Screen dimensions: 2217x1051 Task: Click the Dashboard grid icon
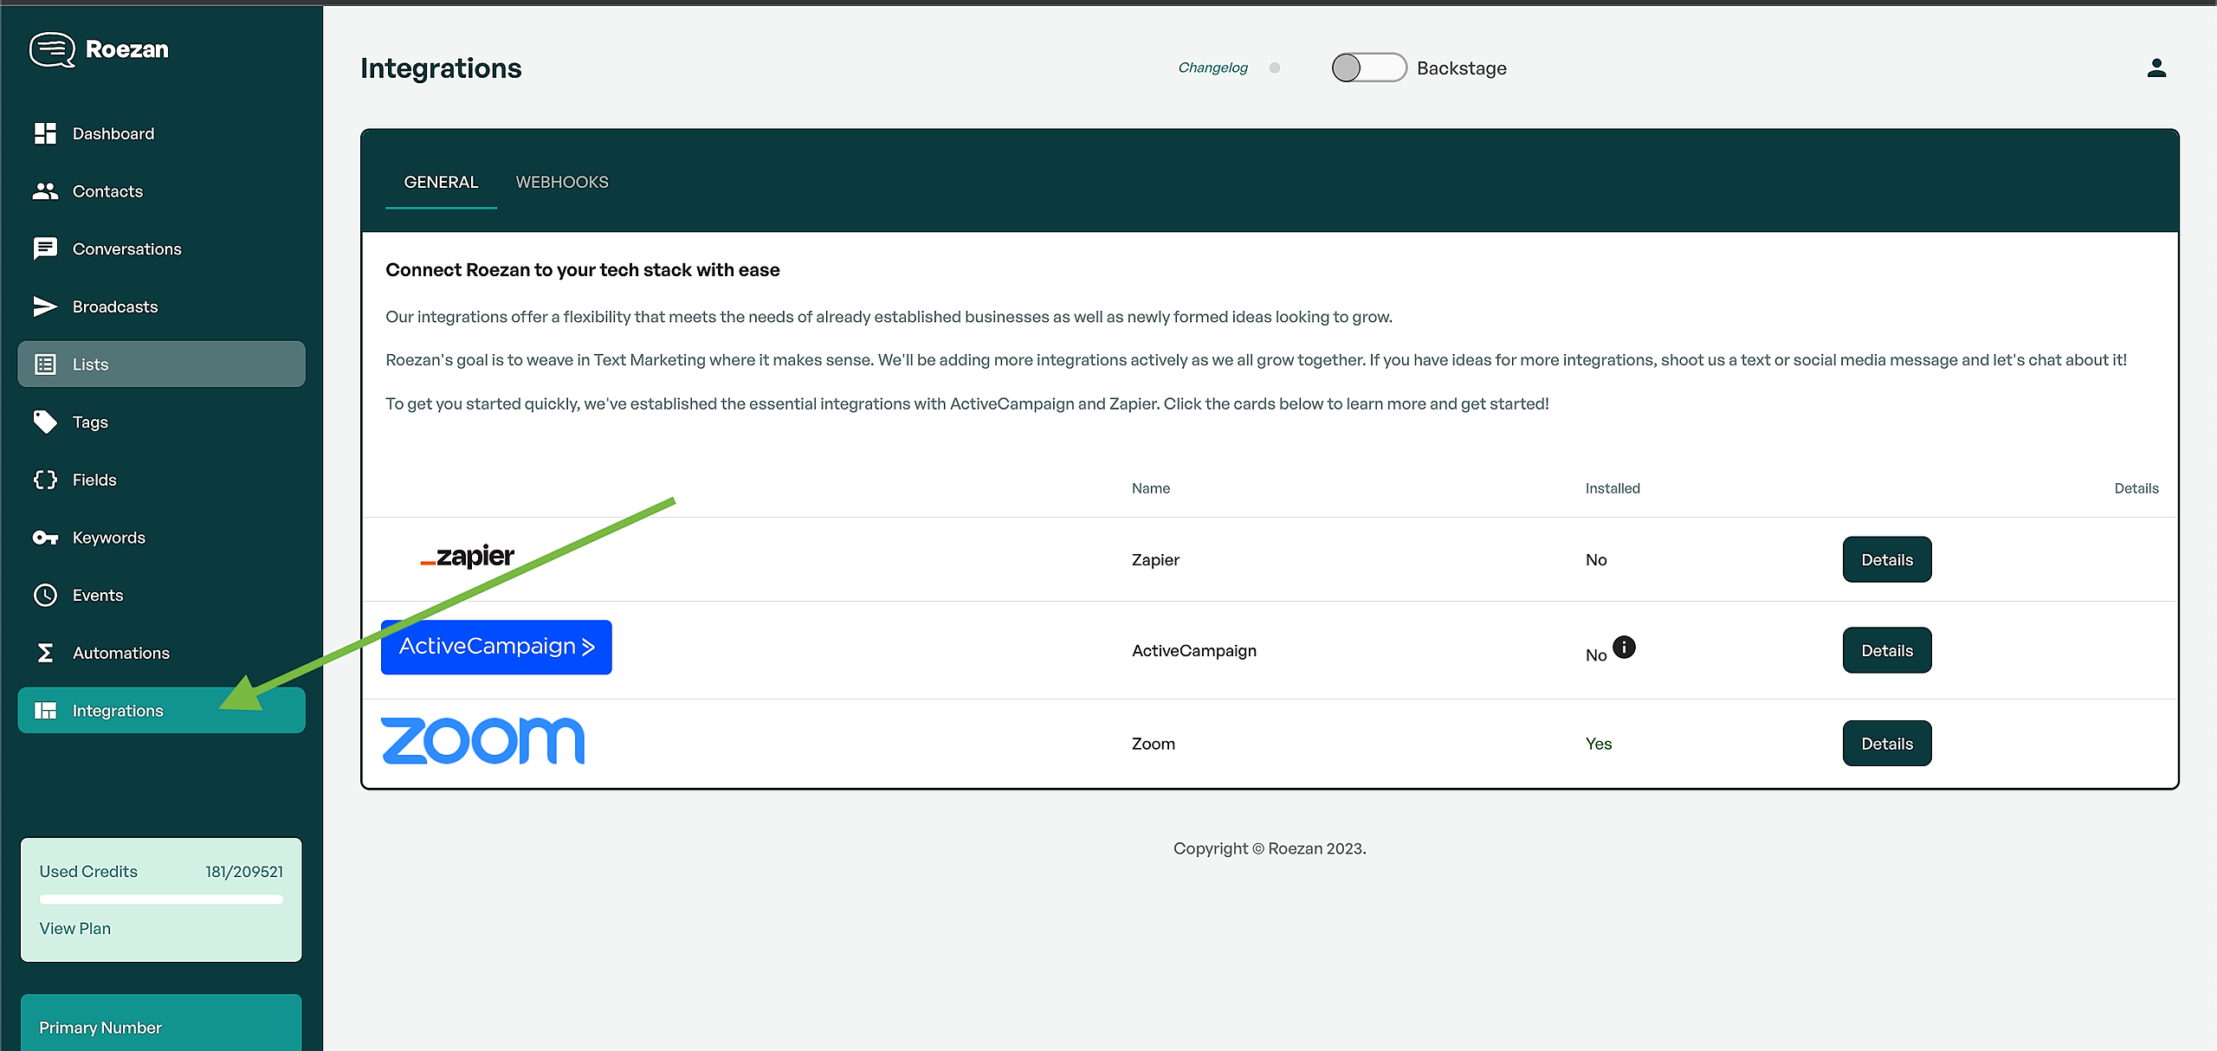tap(45, 133)
